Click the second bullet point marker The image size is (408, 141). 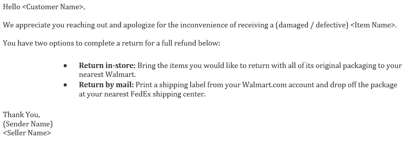coord(65,85)
